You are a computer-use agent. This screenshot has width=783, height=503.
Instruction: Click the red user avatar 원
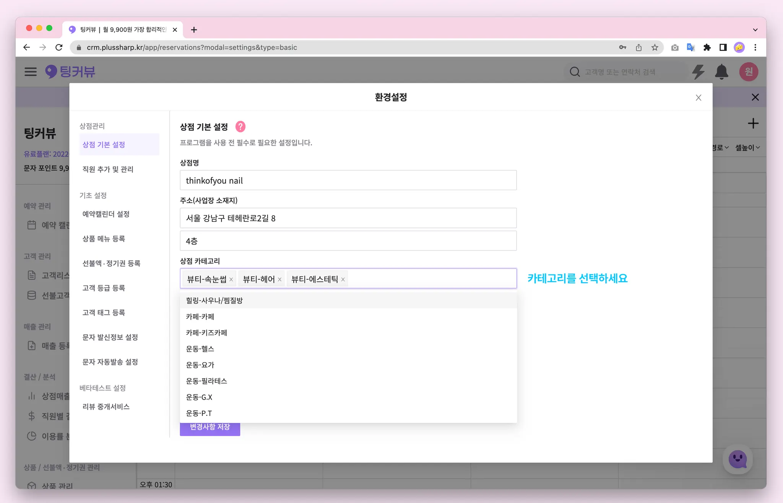748,72
